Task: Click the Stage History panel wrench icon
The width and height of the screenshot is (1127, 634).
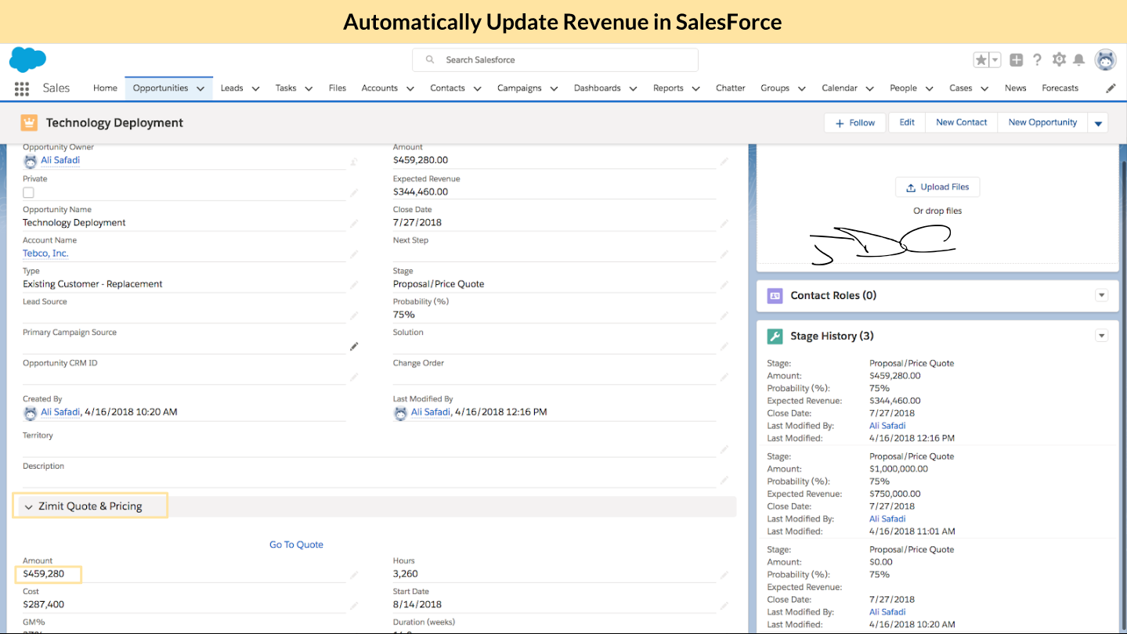Action: point(775,336)
